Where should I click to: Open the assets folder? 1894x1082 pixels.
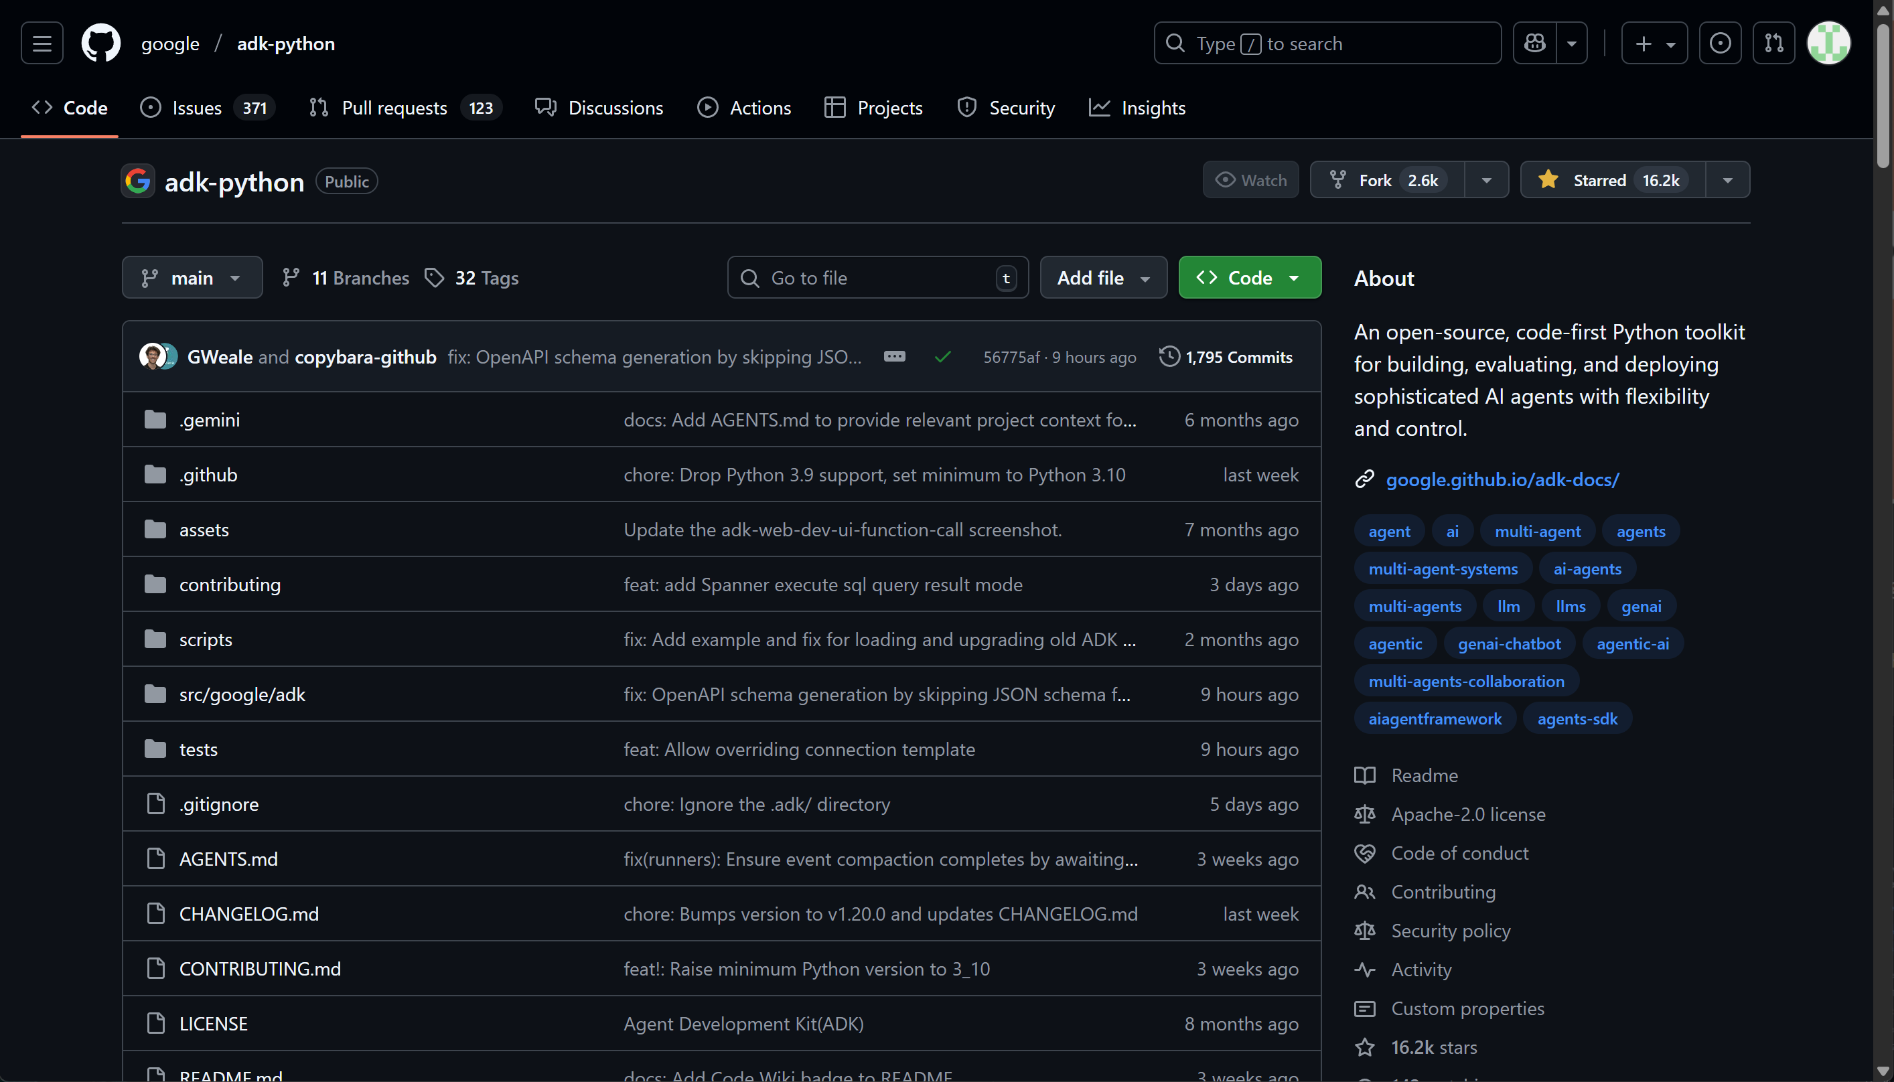[x=204, y=530]
